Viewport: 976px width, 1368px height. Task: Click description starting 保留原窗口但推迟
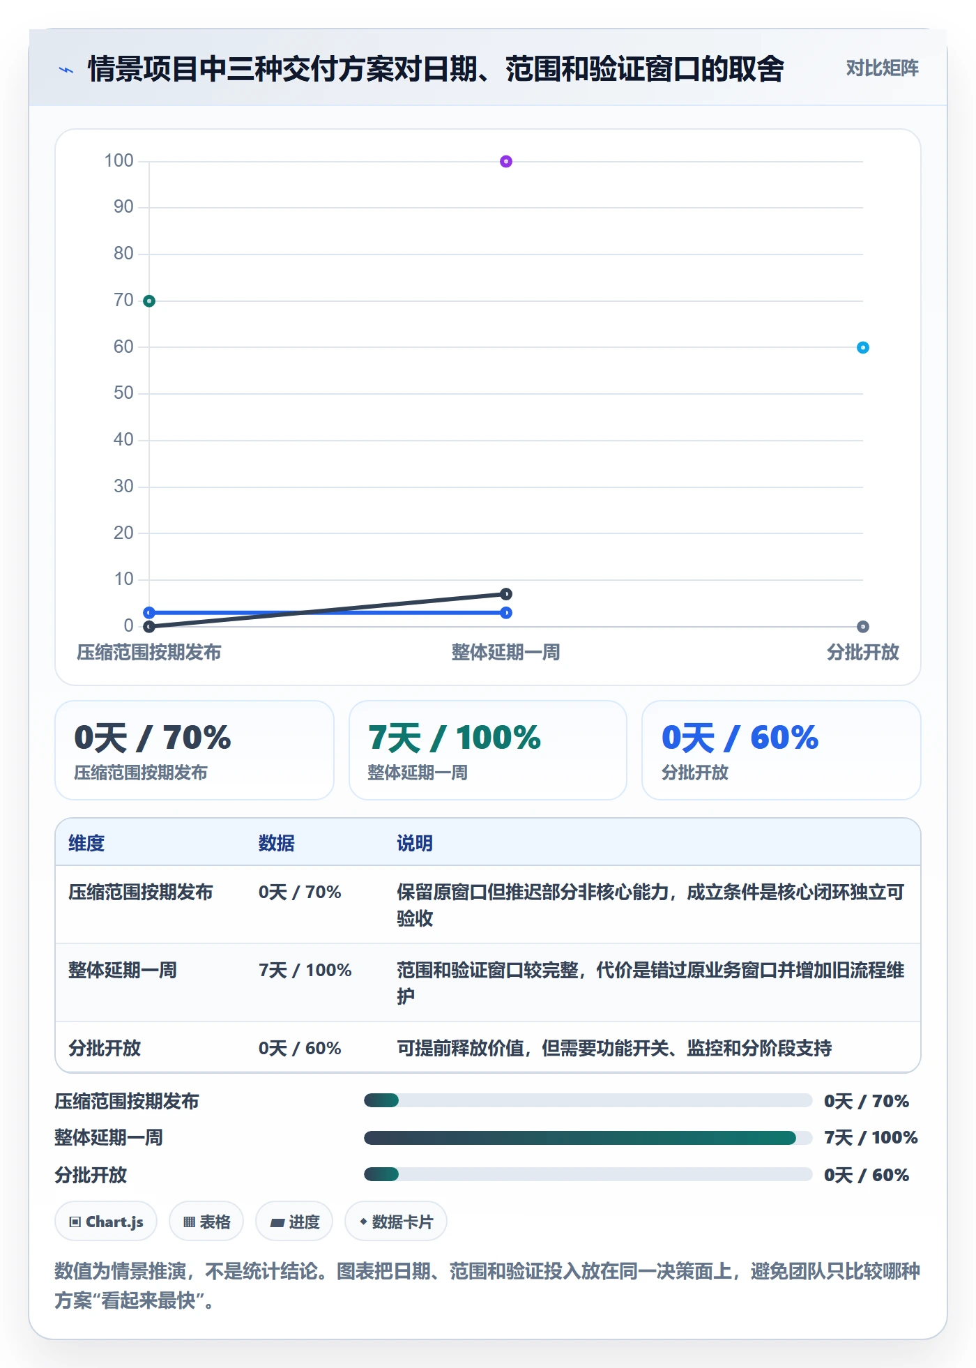tap(651, 905)
